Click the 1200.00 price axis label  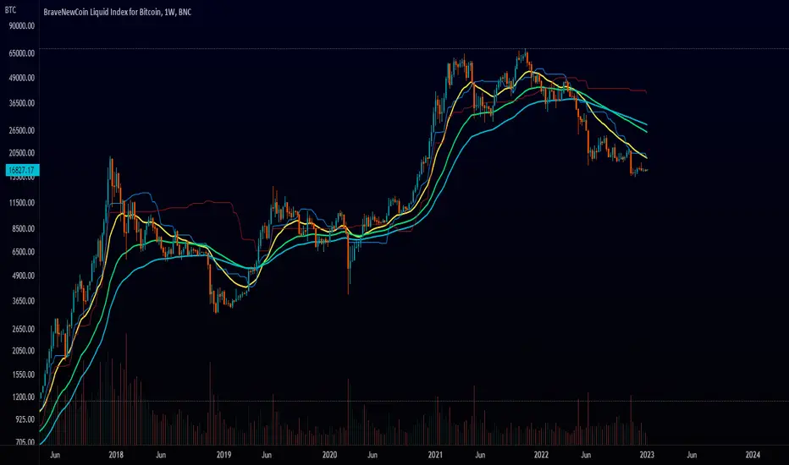pyautogui.click(x=23, y=397)
